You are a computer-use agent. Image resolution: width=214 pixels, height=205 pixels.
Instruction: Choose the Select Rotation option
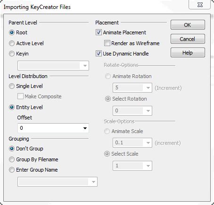[x=108, y=99]
